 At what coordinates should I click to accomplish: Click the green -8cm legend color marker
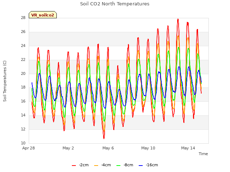(118, 166)
